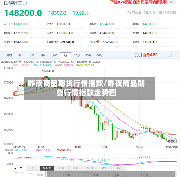
Task: Click the 173840.0 high price label
Action: point(48,71)
